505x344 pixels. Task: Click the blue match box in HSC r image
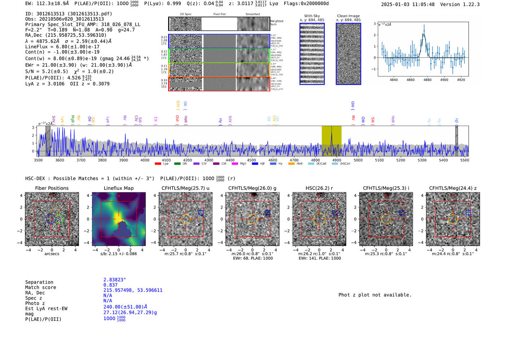pos(335,213)
